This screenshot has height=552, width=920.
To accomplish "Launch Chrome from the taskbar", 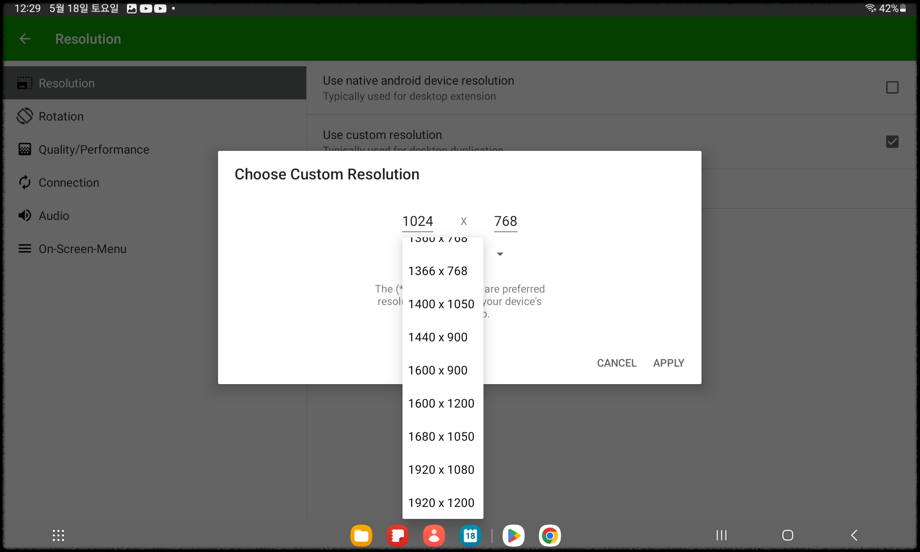I will click(x=550, y=535).
